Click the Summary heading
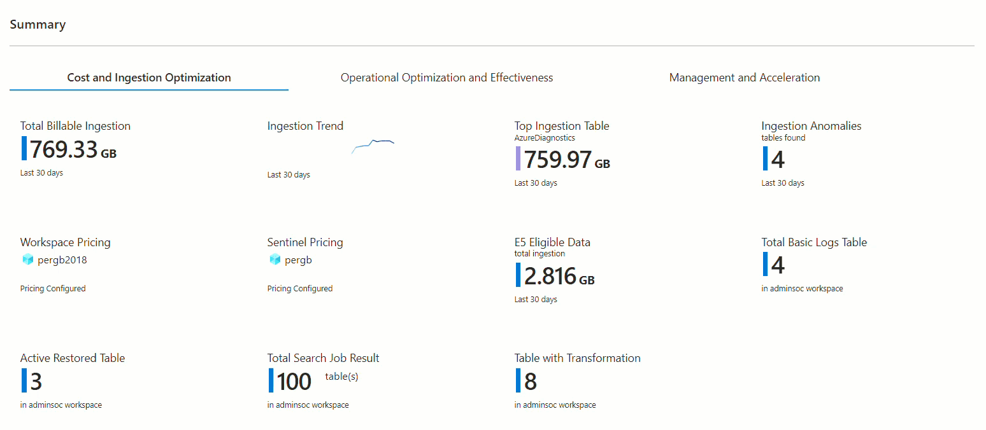The image size is (986, 430). 38,24
